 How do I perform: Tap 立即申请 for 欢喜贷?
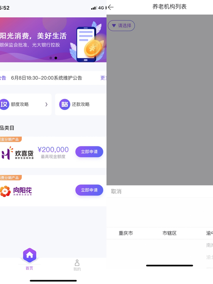(x=89, y=152)
